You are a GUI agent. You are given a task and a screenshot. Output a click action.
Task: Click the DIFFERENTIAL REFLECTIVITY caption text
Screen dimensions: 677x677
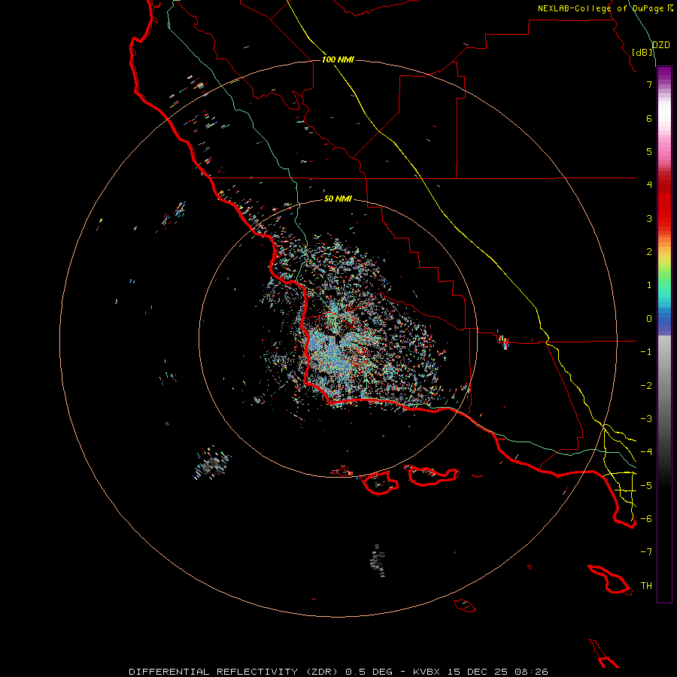214,672
